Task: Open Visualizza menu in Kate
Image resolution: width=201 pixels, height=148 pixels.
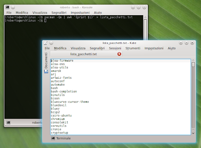Action: [x=78, y=48]
